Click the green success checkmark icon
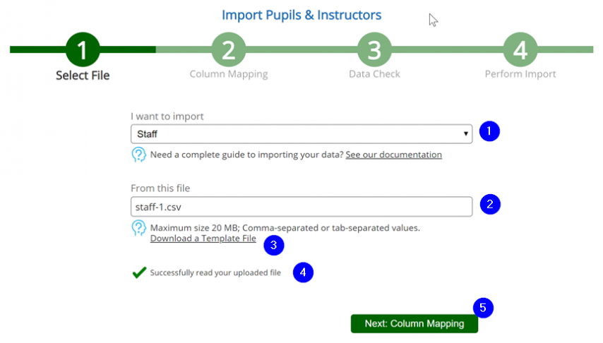The height and width of the screenshot is (343, 603). (x=139, y=272)
